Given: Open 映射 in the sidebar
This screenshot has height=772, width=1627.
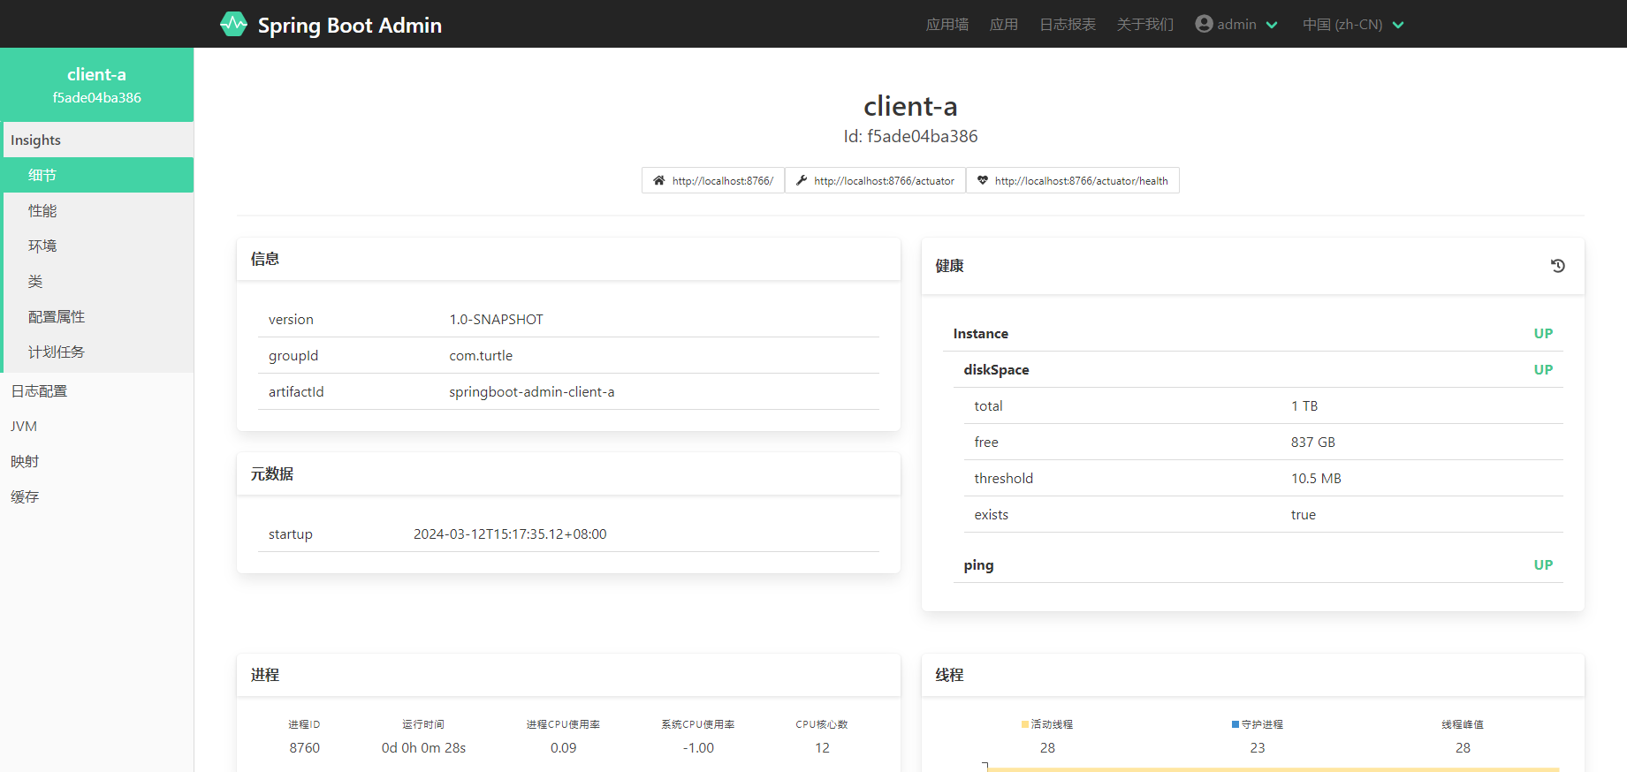Looking at the screenshot, I should click(x=97, y=461).
